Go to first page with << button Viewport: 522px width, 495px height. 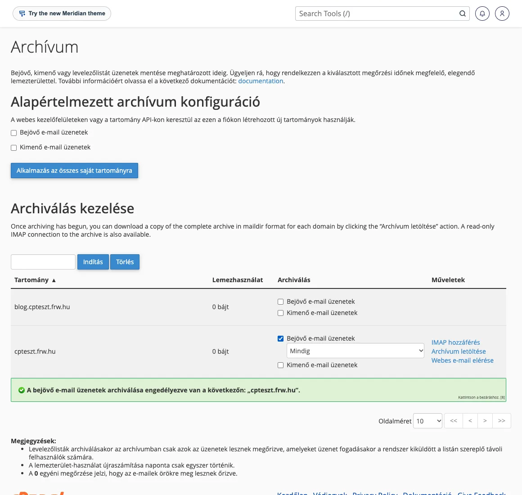click(x=454, y=421)
